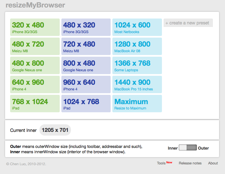This screenshot has width=225, height=174.
Task: Open the Release notes link
Action: [x=190, y=163]
